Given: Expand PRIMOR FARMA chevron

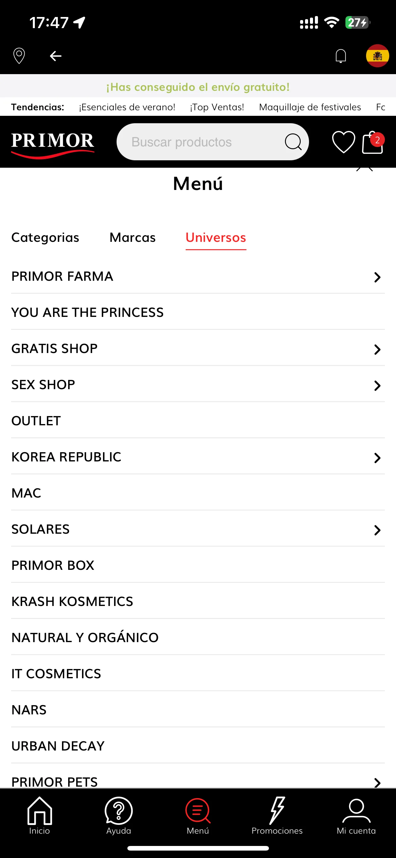Looking at the screenshot, I should tap(377, 277).
